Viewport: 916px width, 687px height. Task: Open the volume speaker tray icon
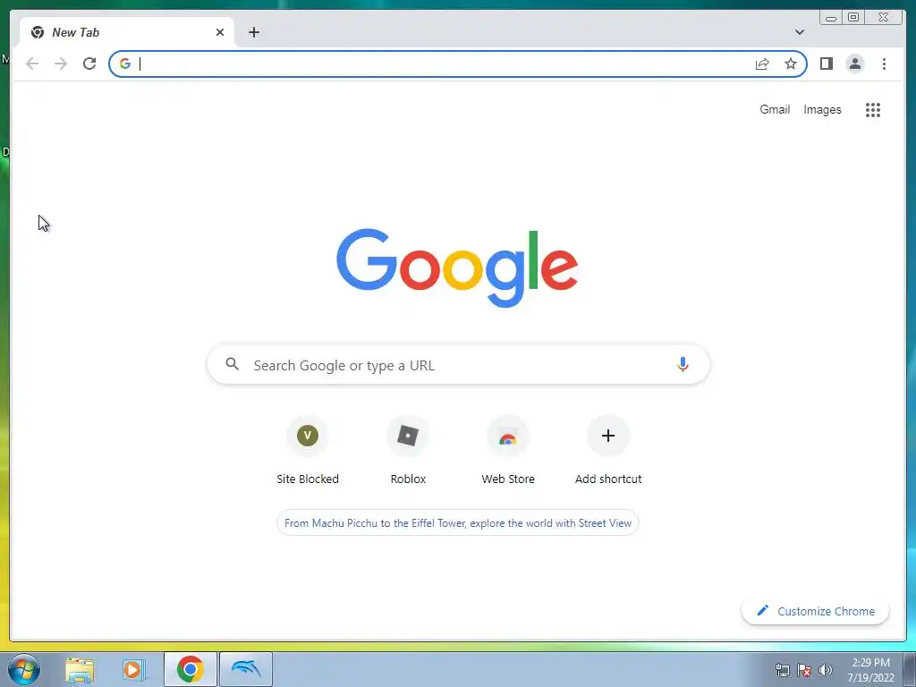[x=826, y=670]
